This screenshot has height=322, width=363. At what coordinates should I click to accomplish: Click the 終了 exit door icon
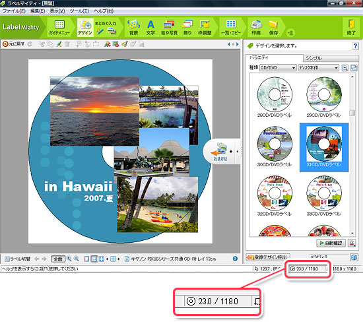[351, 27]
